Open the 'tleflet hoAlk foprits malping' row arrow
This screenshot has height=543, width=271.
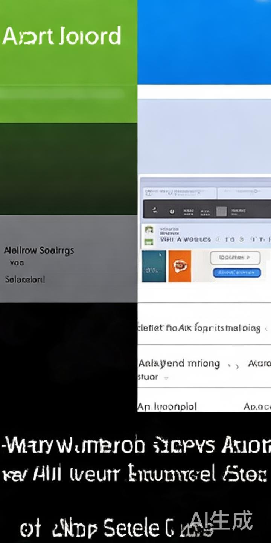[266, 328]
